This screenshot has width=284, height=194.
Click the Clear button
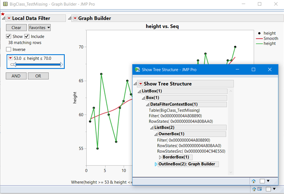(16, 28)
